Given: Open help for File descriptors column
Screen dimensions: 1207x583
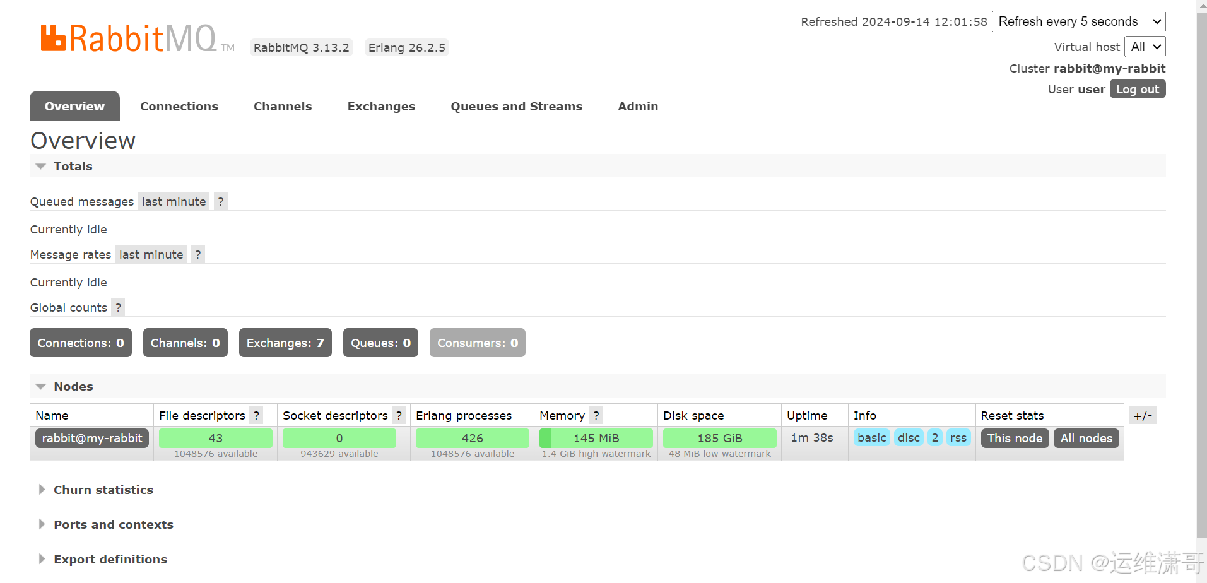Looking at the screenshot, I should click(256, 415).
